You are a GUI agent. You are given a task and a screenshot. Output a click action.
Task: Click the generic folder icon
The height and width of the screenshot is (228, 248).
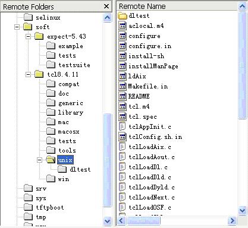[x=51, y=103]
